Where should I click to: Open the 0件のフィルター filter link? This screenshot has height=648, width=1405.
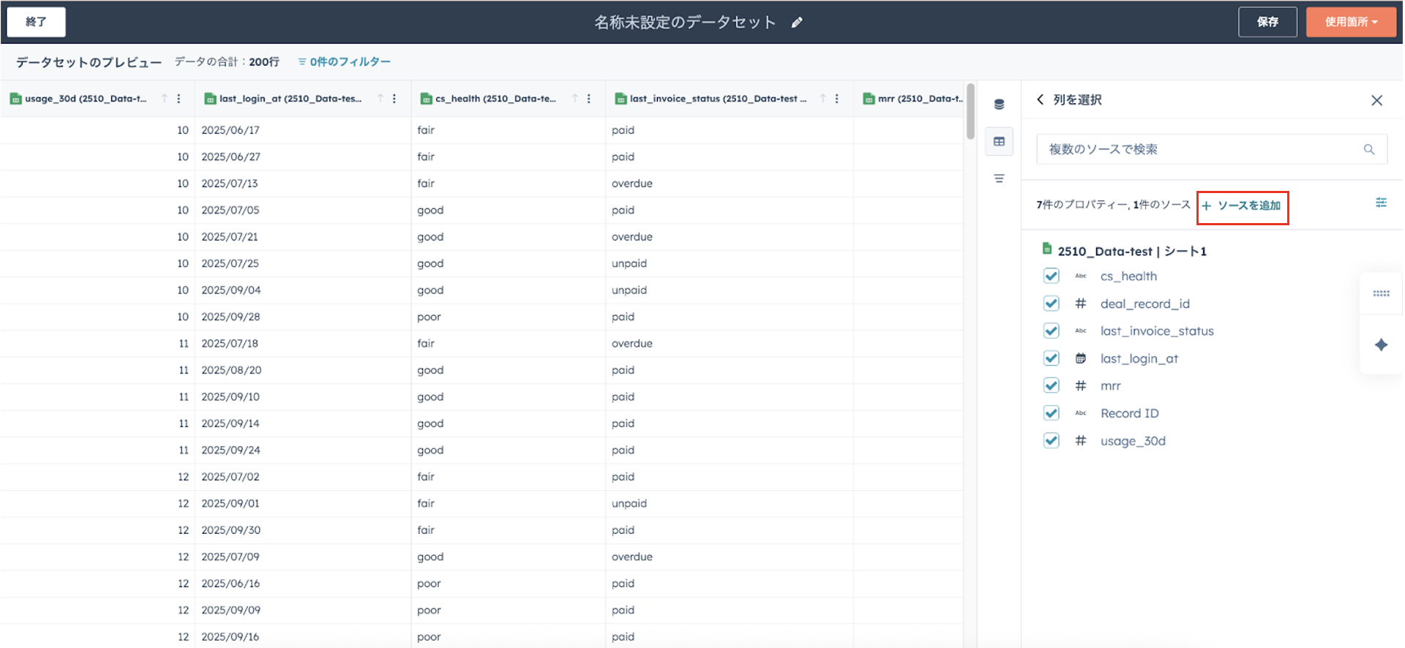pyautogui.click(x=344, y=62)
